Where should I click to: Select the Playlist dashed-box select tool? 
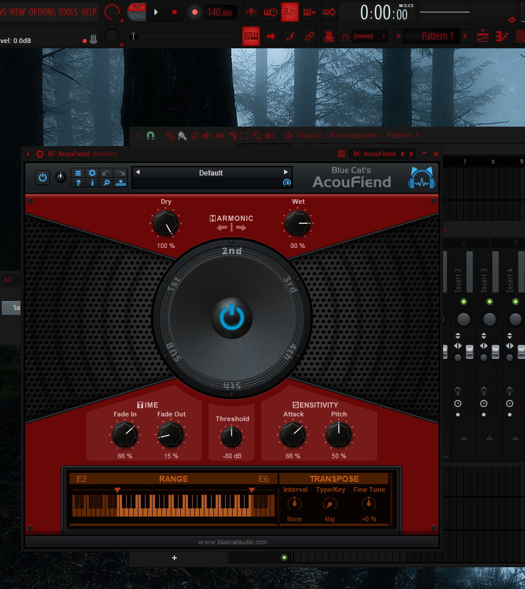[245, 135]
